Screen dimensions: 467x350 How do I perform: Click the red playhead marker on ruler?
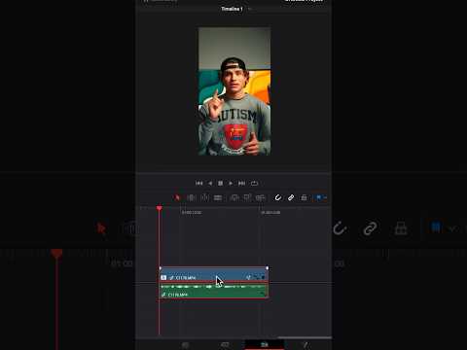160,208
